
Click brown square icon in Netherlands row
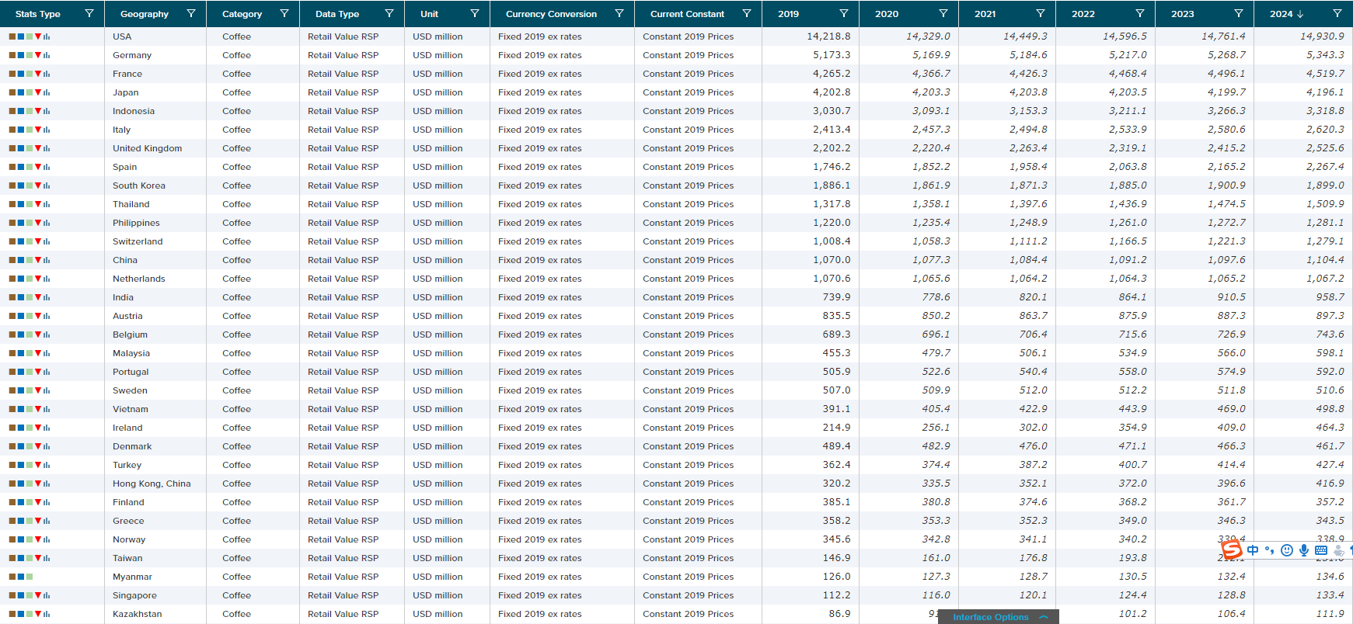[12, 279]
